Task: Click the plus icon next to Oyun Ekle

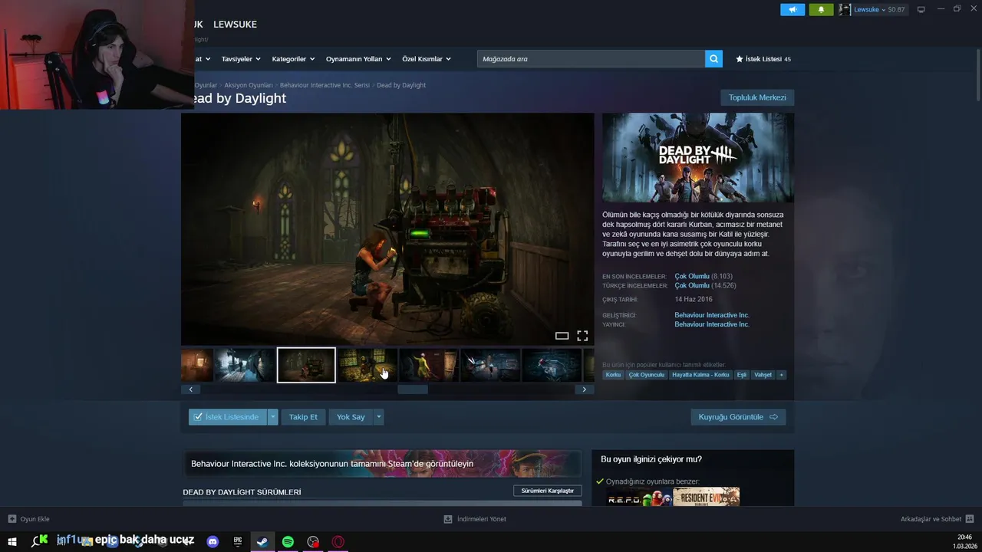Action: [12, 519]
